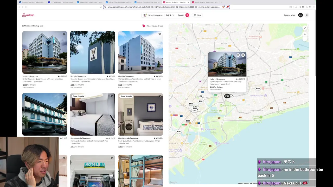Select the $170 map price marker

point(200,96)
